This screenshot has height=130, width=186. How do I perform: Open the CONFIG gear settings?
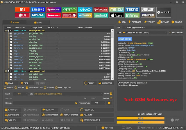point(177,22)
